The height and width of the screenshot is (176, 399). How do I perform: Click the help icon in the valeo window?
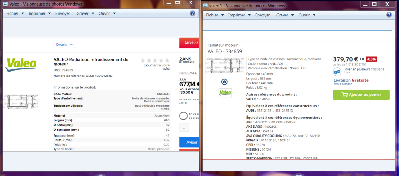coord(192,13)
